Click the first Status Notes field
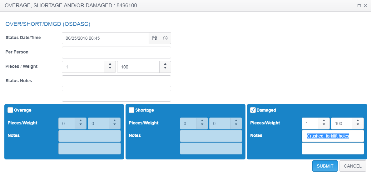Viewport: 371px width, 176px height. [x=116, y=81]
